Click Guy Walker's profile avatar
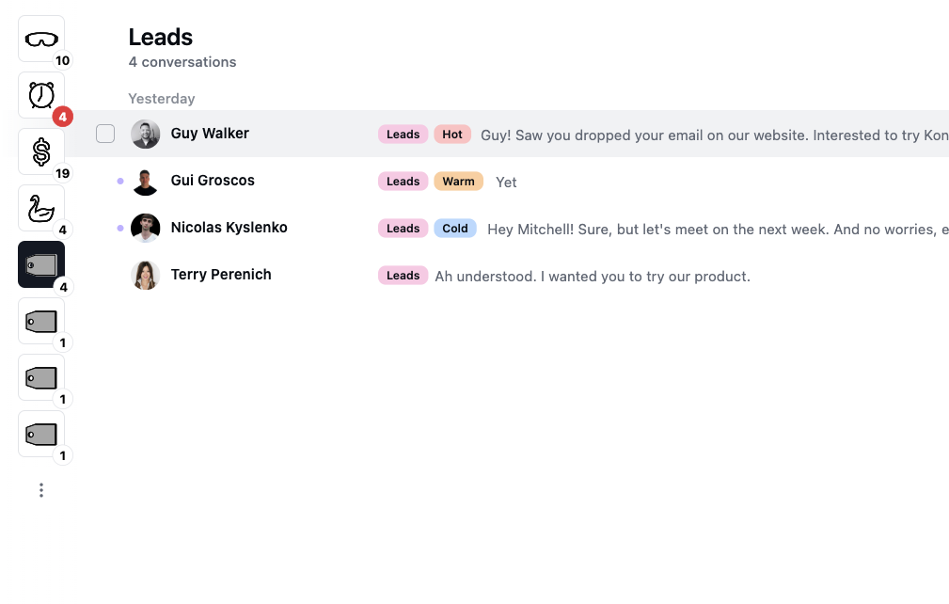 [145, 135]
